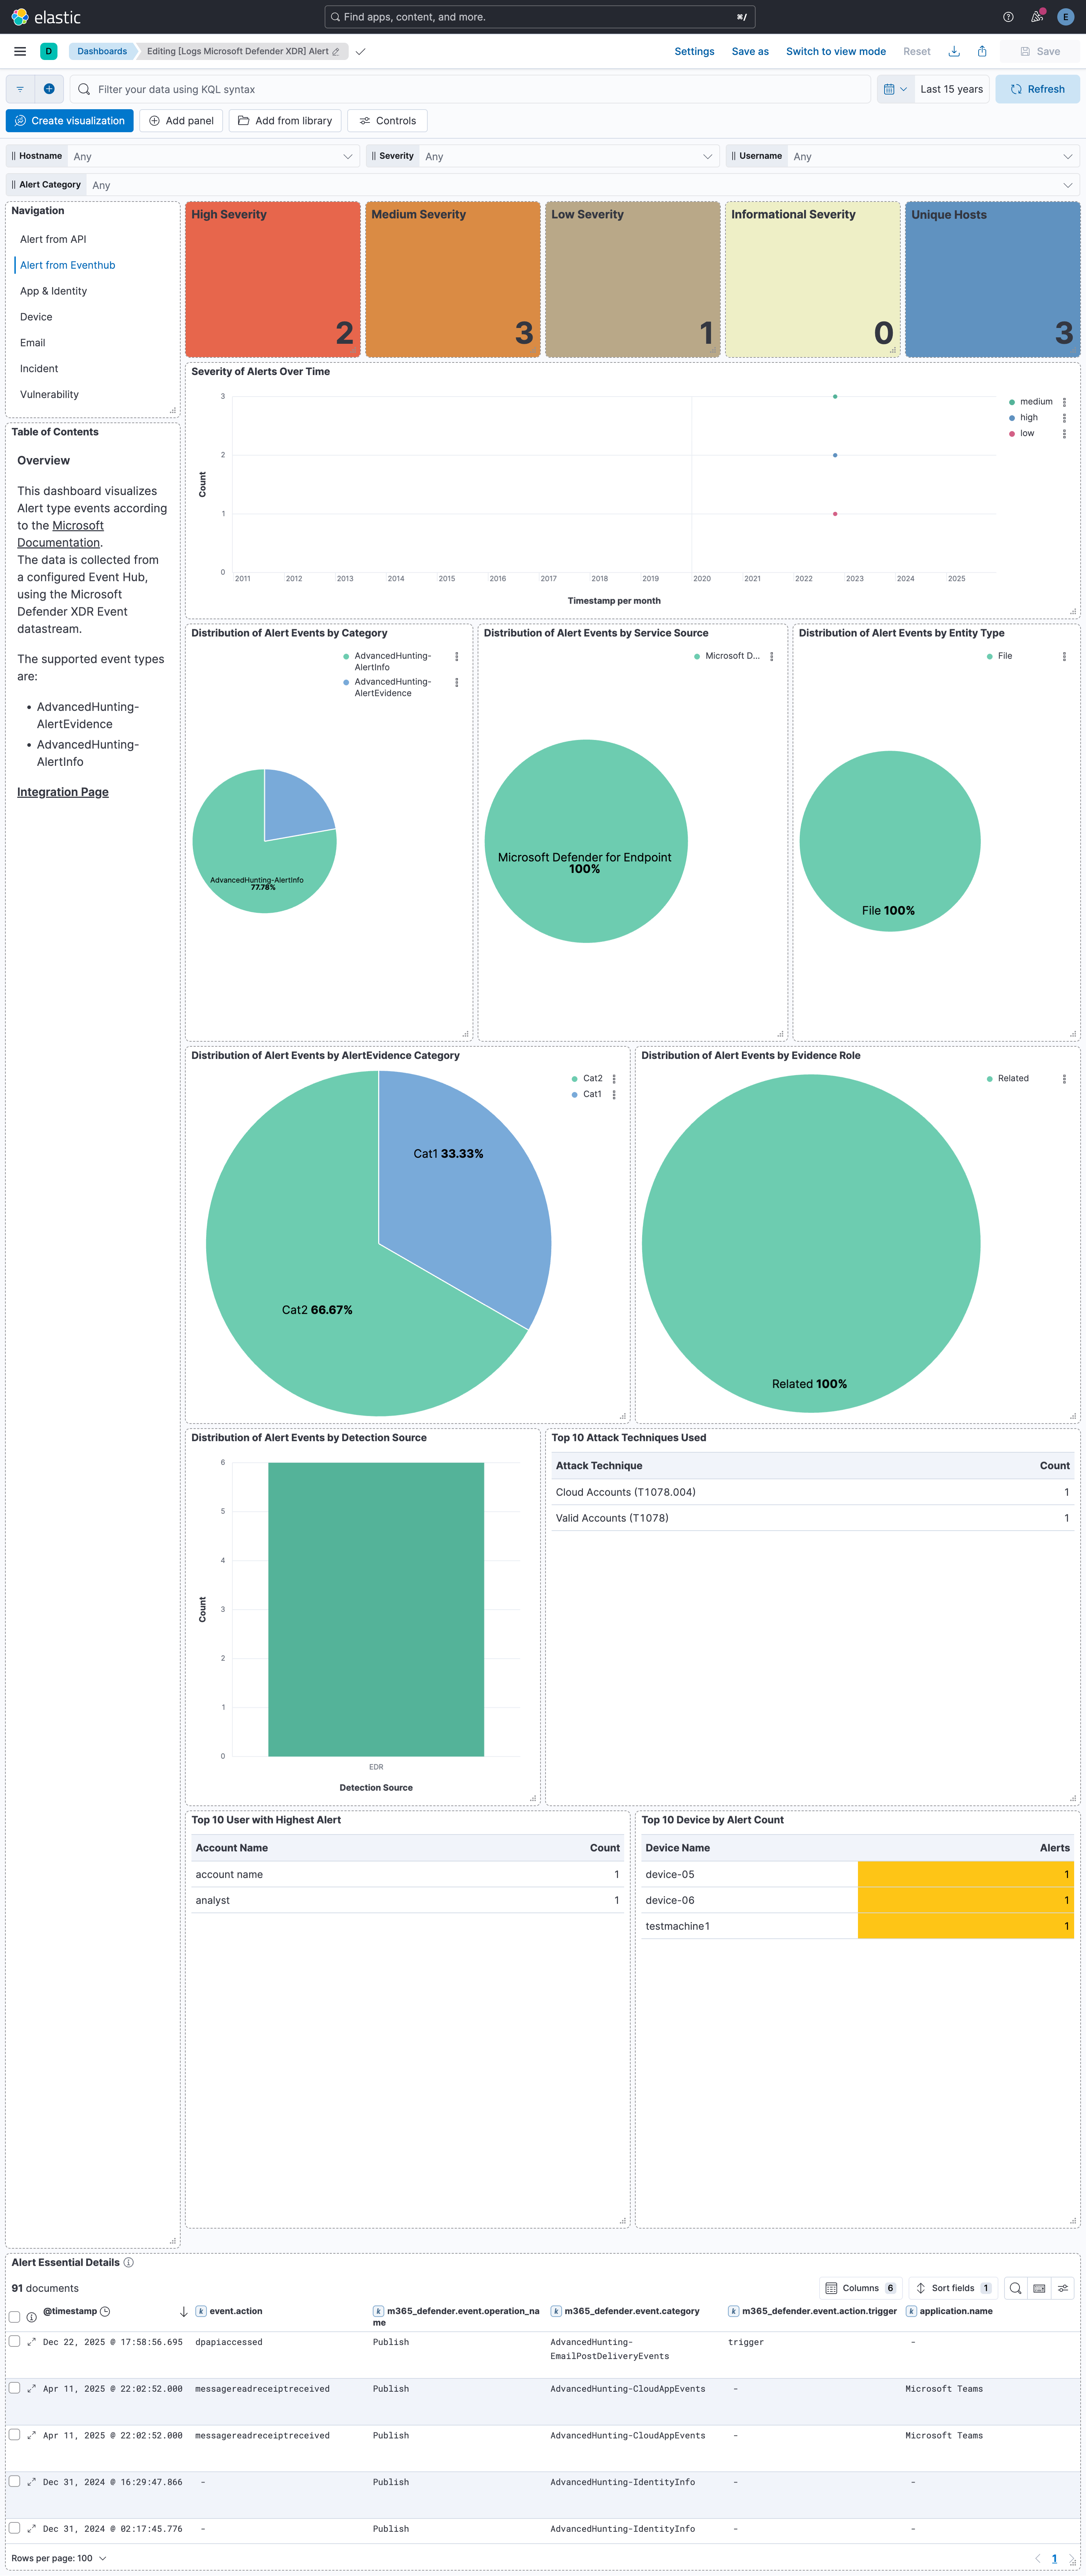Open the share dashboard icon

coord(982,51)
